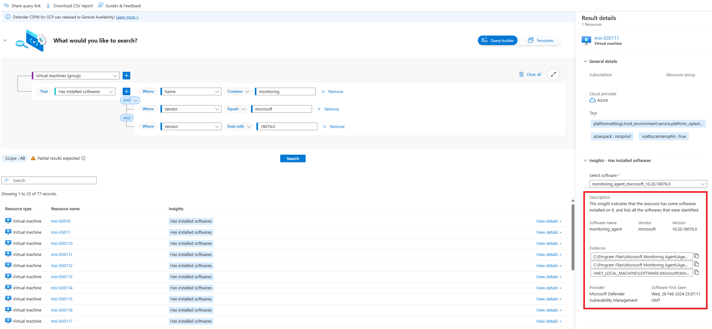The image size is (712, 329).
Task: Click inside the results search field
Action: [49, 180]
